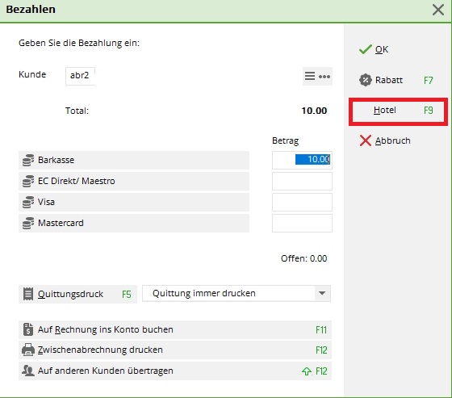Click the Quittungsdruck receipt icon
The width and height of the screenshot is (452, 398).
click(x=28, y=294)
